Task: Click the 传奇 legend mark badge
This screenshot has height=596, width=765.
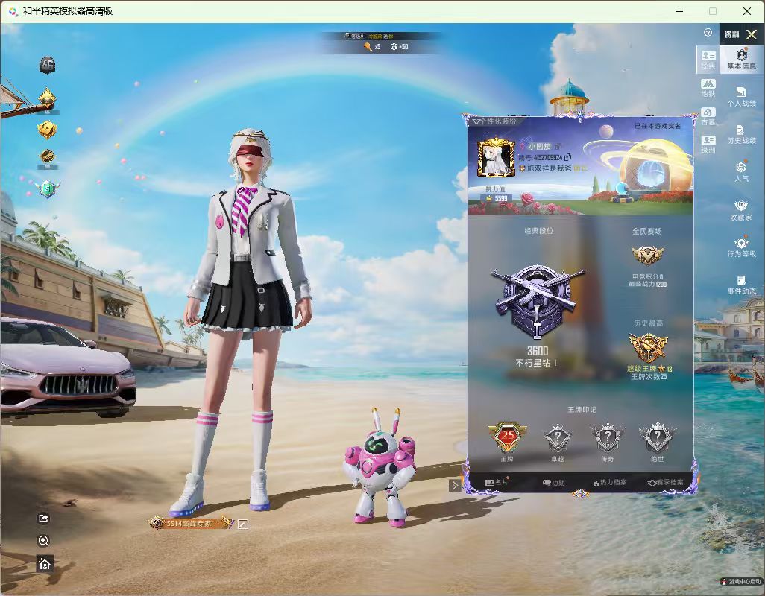Action: (608, 438)
